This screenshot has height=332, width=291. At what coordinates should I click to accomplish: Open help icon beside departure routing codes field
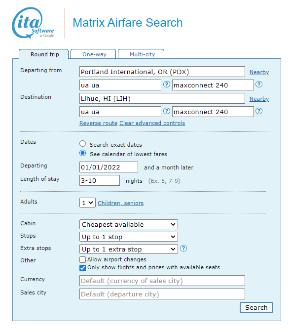[x=167, y=84]
